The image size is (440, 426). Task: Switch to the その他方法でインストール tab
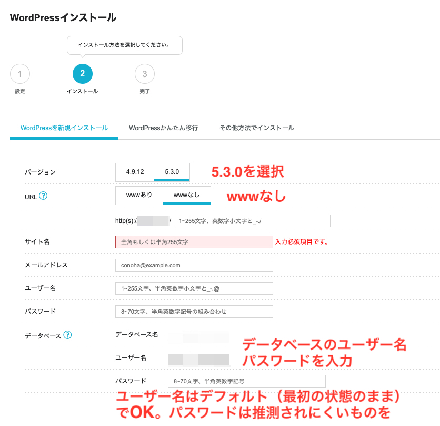point(256,128)
